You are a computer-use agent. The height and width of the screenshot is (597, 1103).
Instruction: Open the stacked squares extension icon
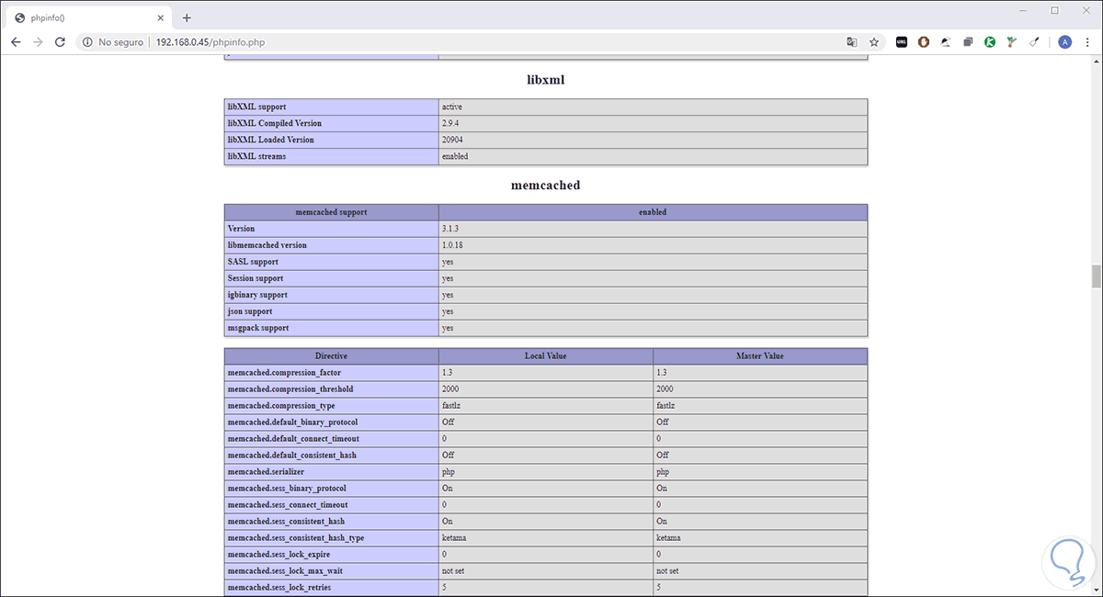click(968, 42)
